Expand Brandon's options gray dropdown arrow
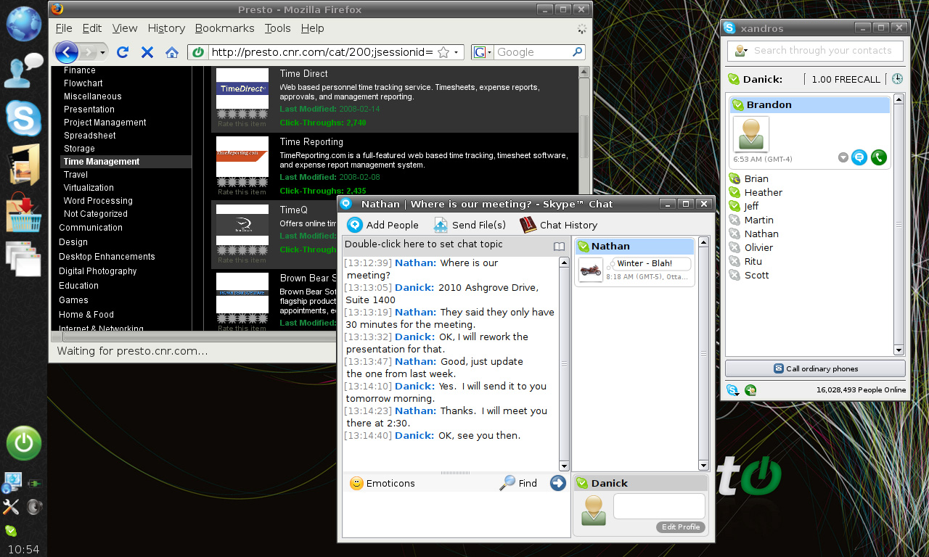This screenshot has width=929, height=557. click(843, 157)
